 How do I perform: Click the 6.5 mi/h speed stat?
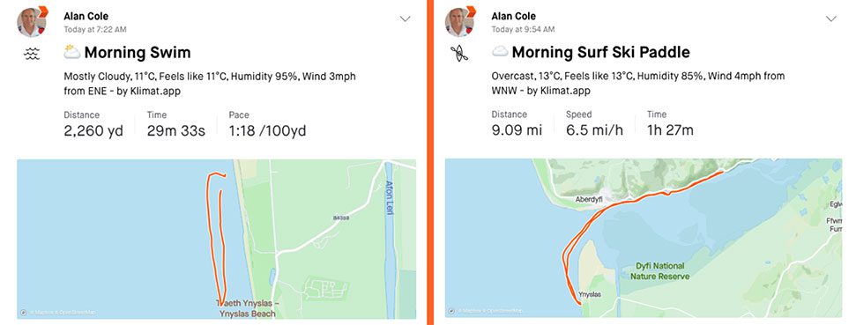(x=594, y=129)
